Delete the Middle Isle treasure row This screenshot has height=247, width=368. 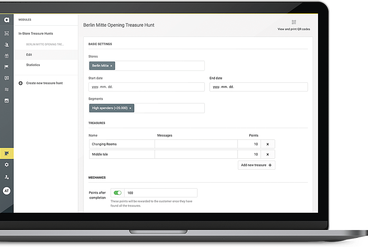(x=268, y=155)
